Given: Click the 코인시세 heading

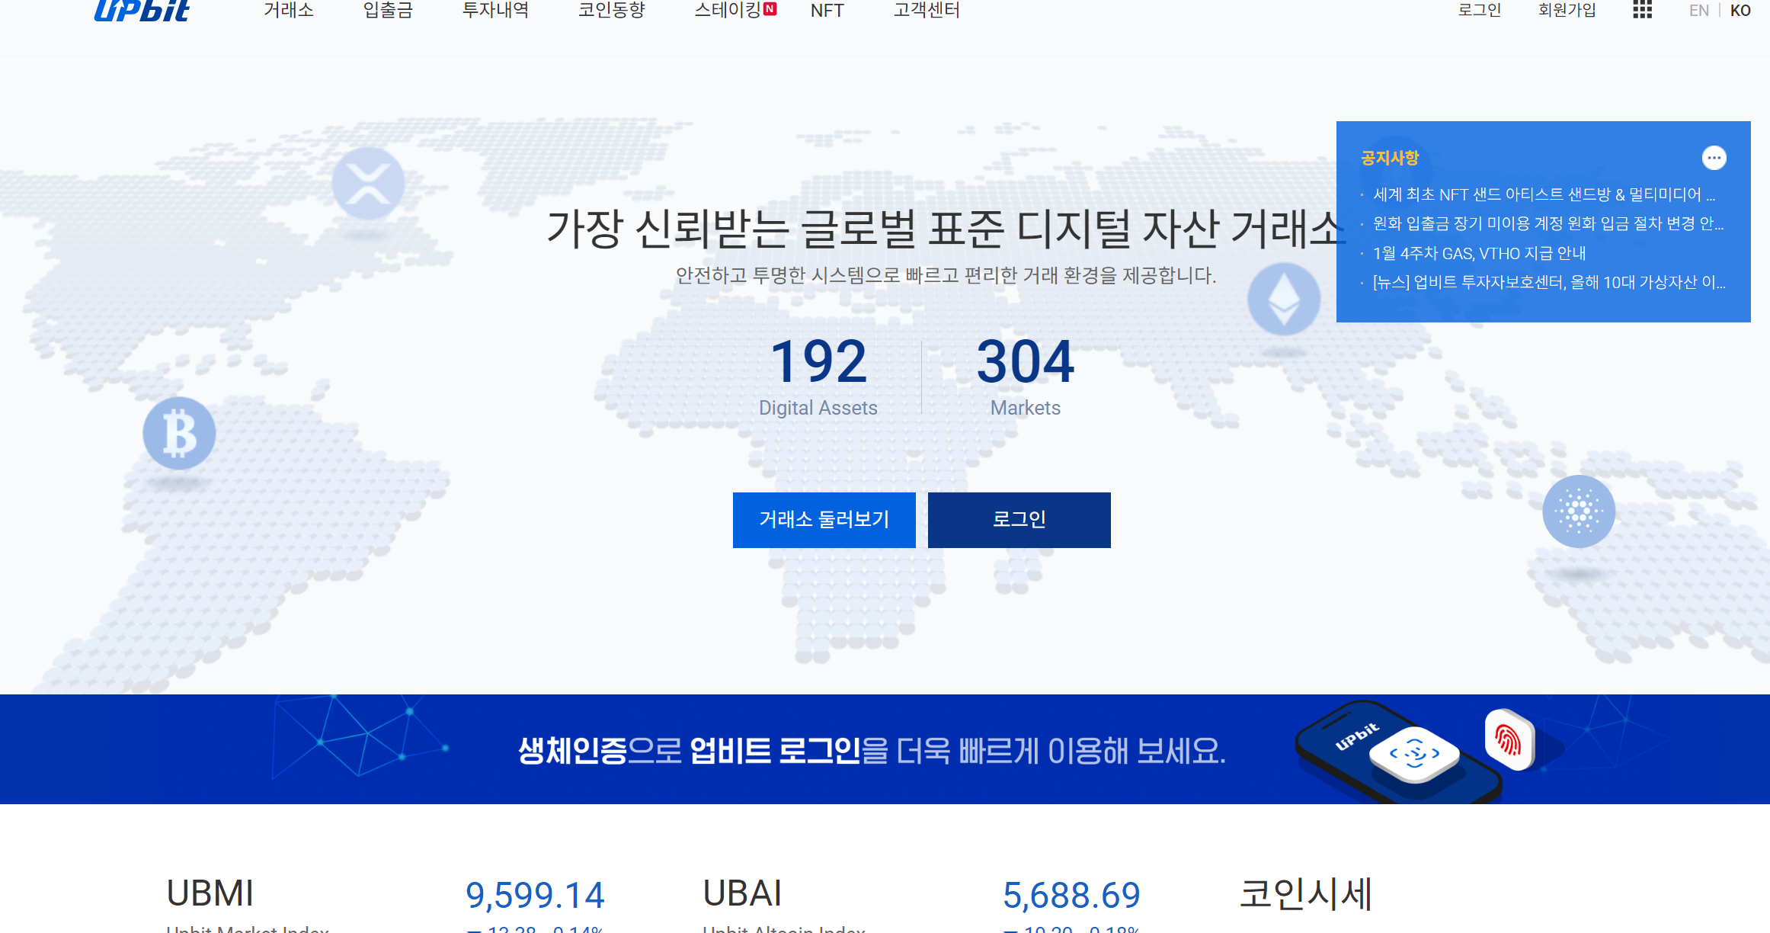Looking at the screenshot, I should (1307, 893).
